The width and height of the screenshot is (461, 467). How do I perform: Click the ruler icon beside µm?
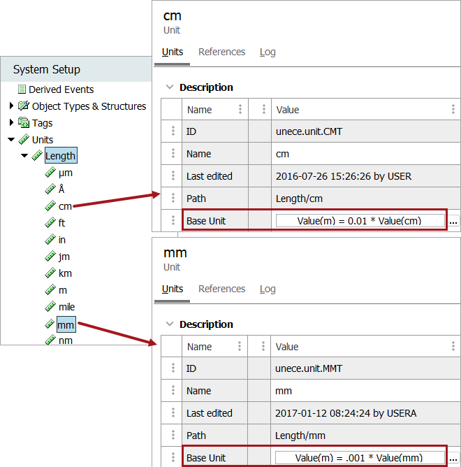50,173
